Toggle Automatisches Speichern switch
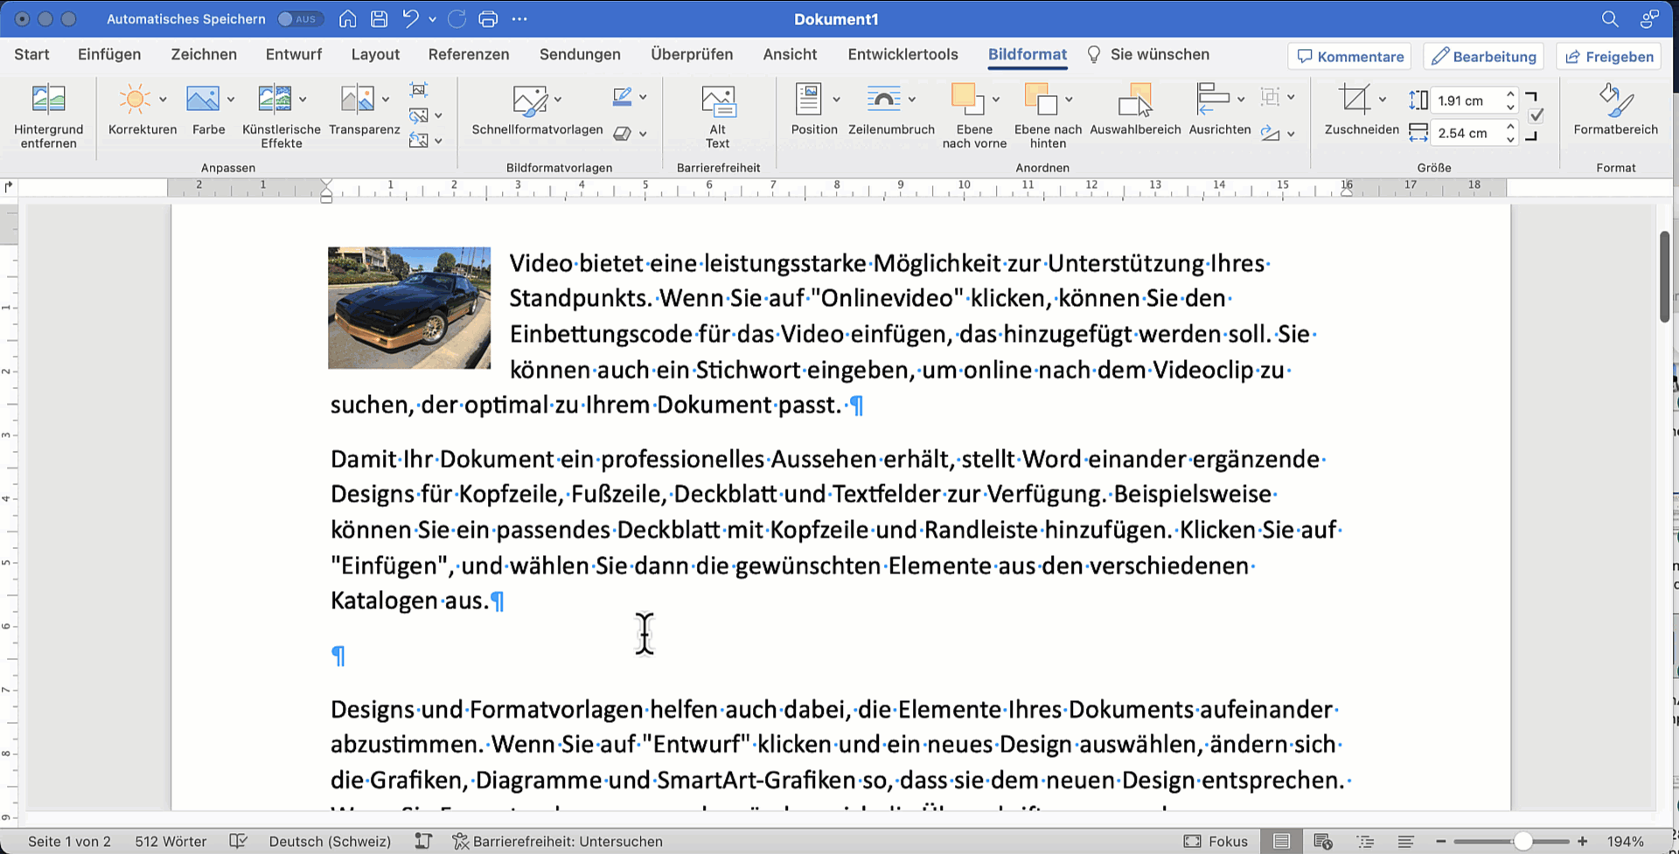Viewport: 1679px width, 854px height. click(299, 19)
